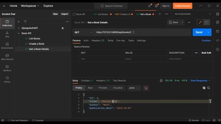The image size is (221, 124).
Task: Click the Import button
Action: [x=65, y=14]
